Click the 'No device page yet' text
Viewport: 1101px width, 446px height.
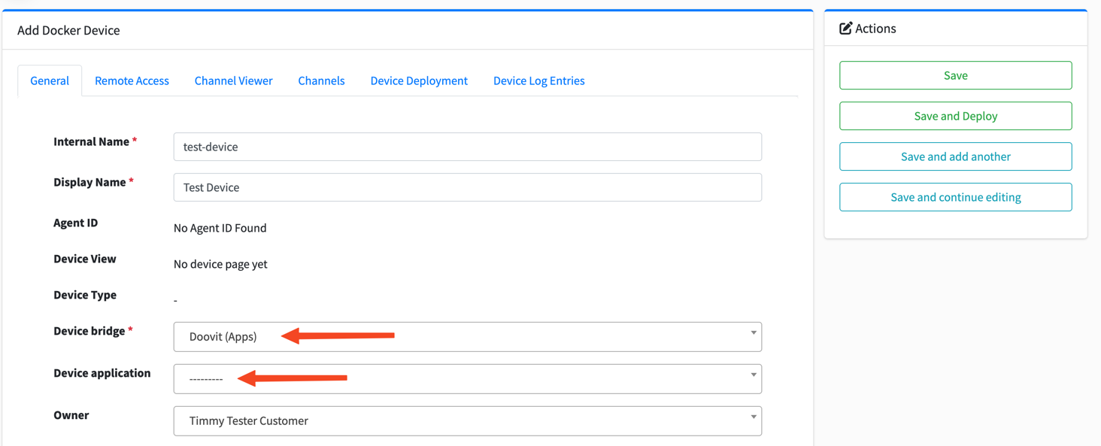click(220, 264)
